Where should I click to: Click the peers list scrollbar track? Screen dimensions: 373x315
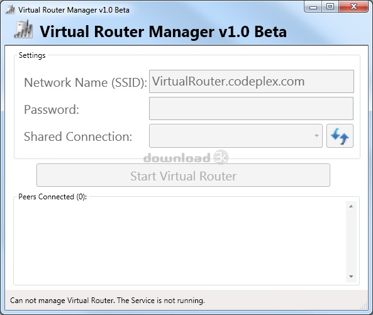[351, 241]
